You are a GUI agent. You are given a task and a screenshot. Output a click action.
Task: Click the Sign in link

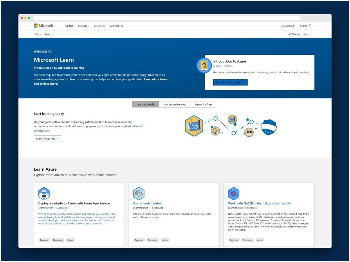(x=307, y=34)
